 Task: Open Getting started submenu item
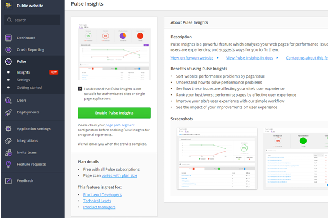pyautogui.click(x=29, y=87)
